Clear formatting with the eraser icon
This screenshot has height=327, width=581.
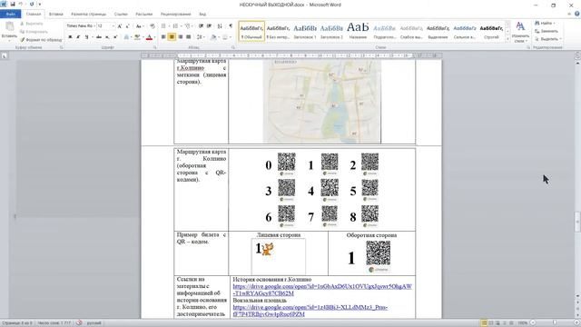153,26
